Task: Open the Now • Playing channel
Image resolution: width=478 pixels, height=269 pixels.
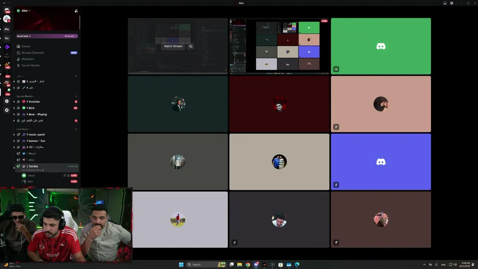Action: coord(47,114)
